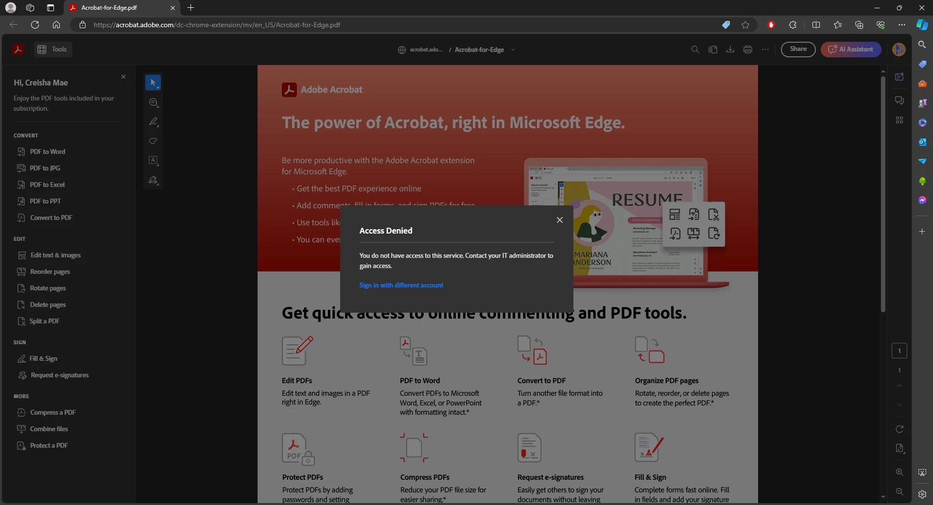Open the Acrobat user profile avatar
The image size is (933, 505).
coord(899,50)
